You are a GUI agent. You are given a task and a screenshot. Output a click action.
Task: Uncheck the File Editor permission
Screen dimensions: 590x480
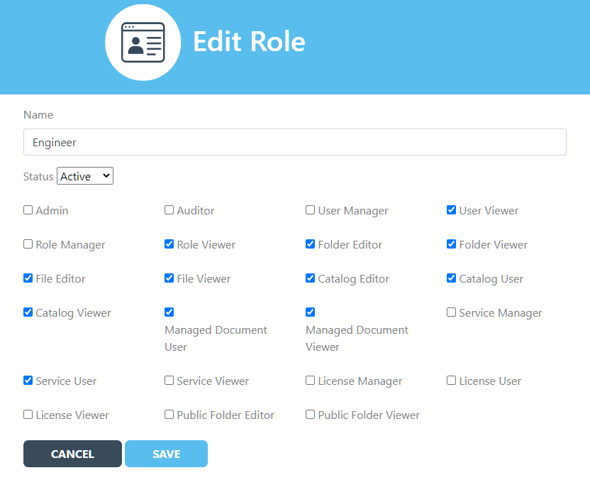pyautogui.click(x=28, y=278)
